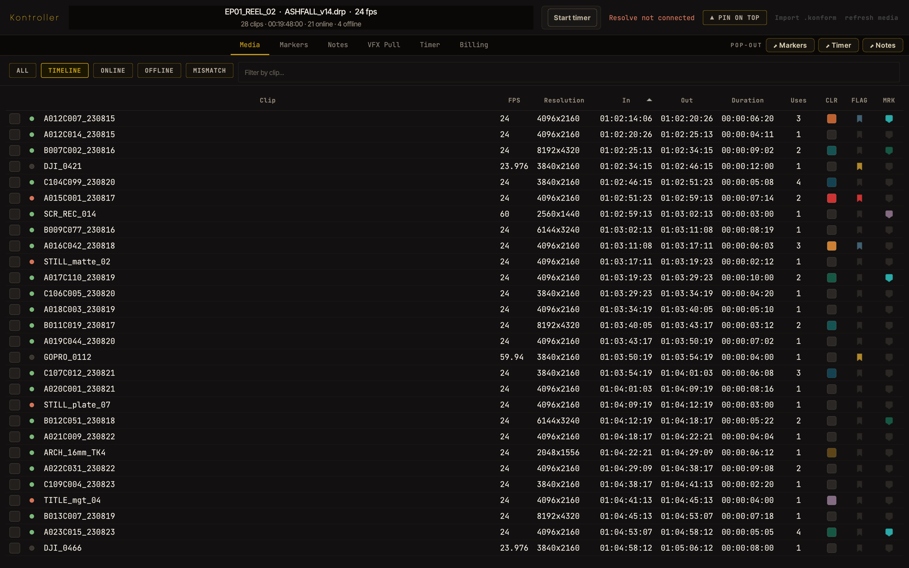The image size is (909, 568).
Task: Click the Filter by clip input field
Action: coord(569,72)
